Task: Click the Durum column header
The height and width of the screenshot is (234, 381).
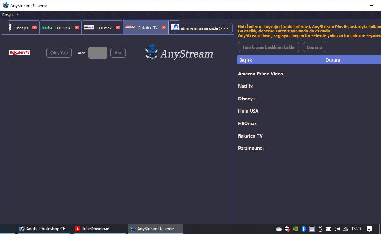Action: 333,60
